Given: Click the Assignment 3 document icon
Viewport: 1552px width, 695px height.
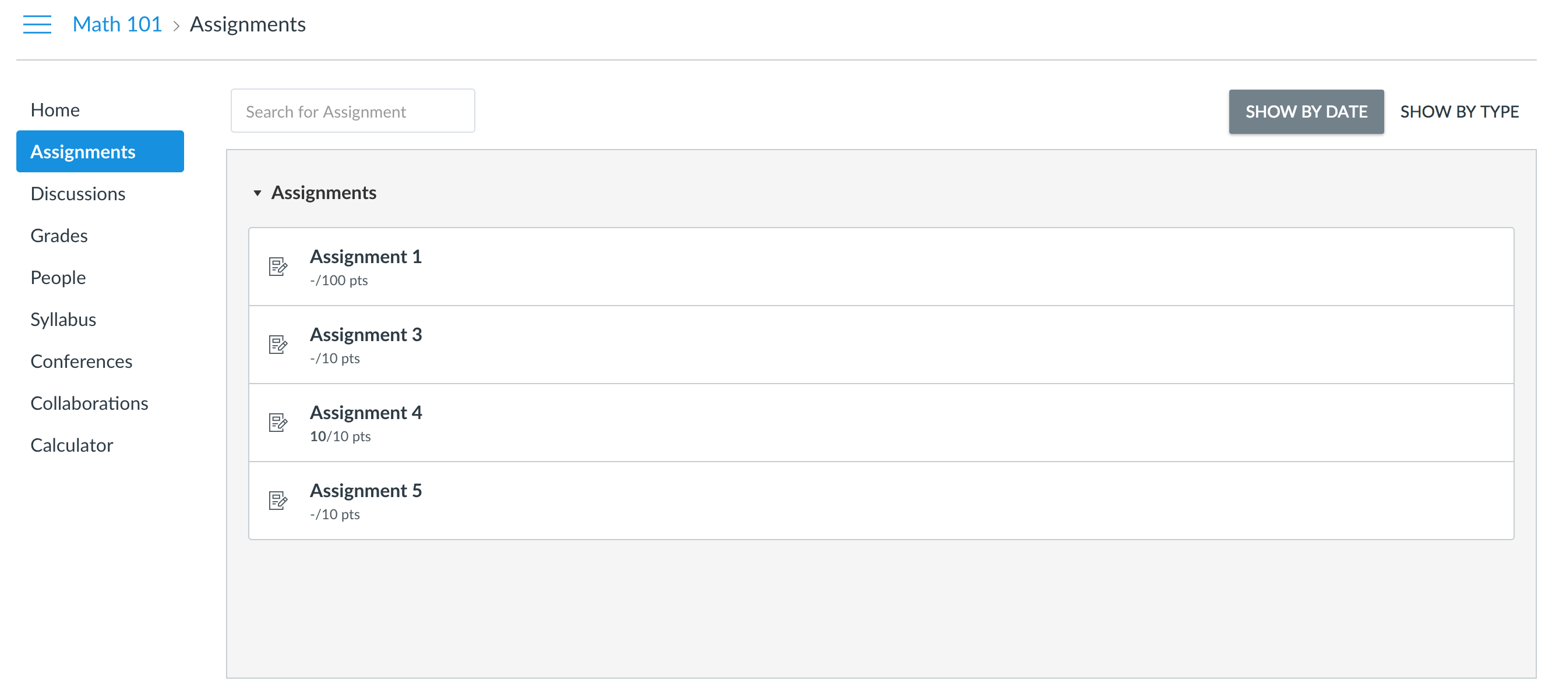Looking at the screenshot, I should tap(278, 344).
